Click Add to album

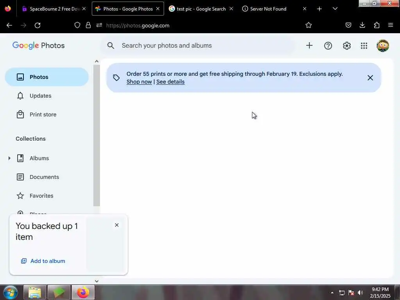(43, 261)
